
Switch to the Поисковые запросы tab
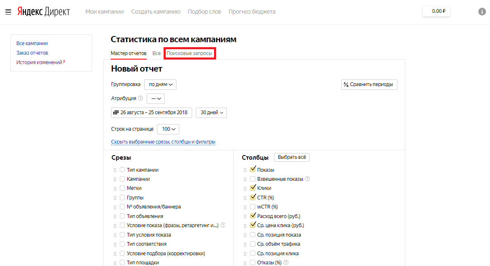[189, 53]
